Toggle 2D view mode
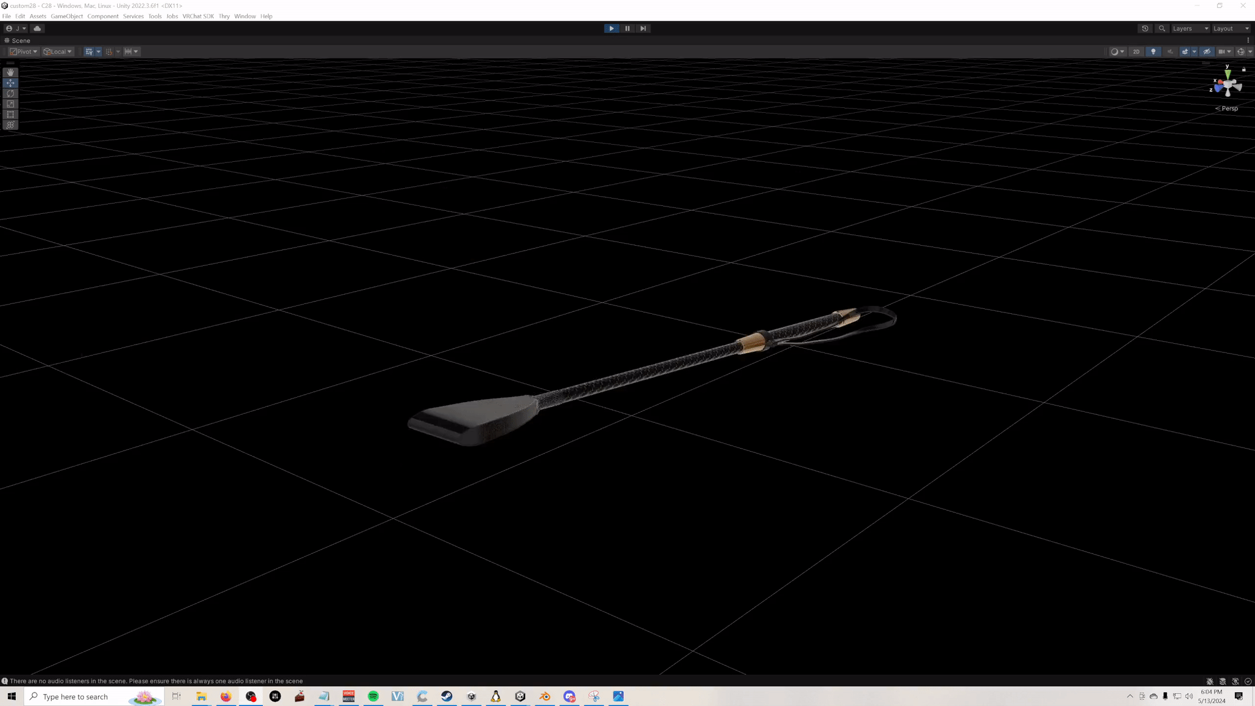The image size is (1255, 706). pos(1136,51)
